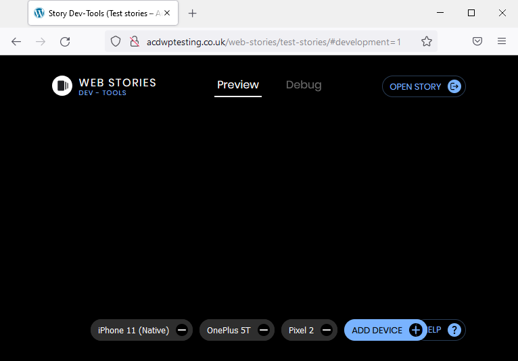Remove the iPhone 11 (Native) device
The image size is (518, 361).
(x=182, y=330)
